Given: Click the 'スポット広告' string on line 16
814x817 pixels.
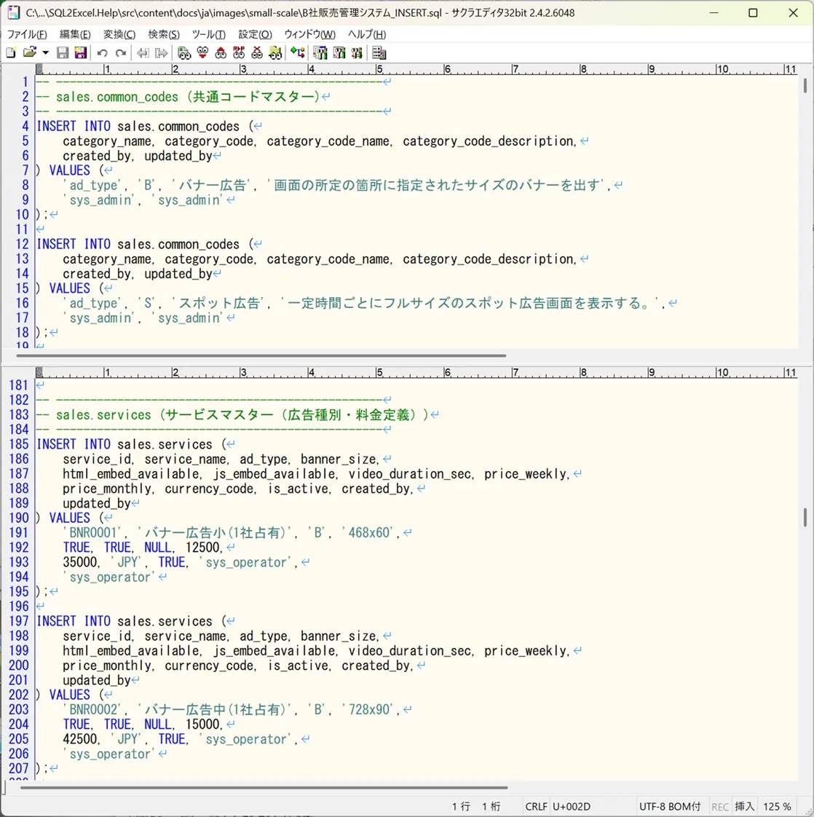Looking at the screenshot, I should [219, 303].
